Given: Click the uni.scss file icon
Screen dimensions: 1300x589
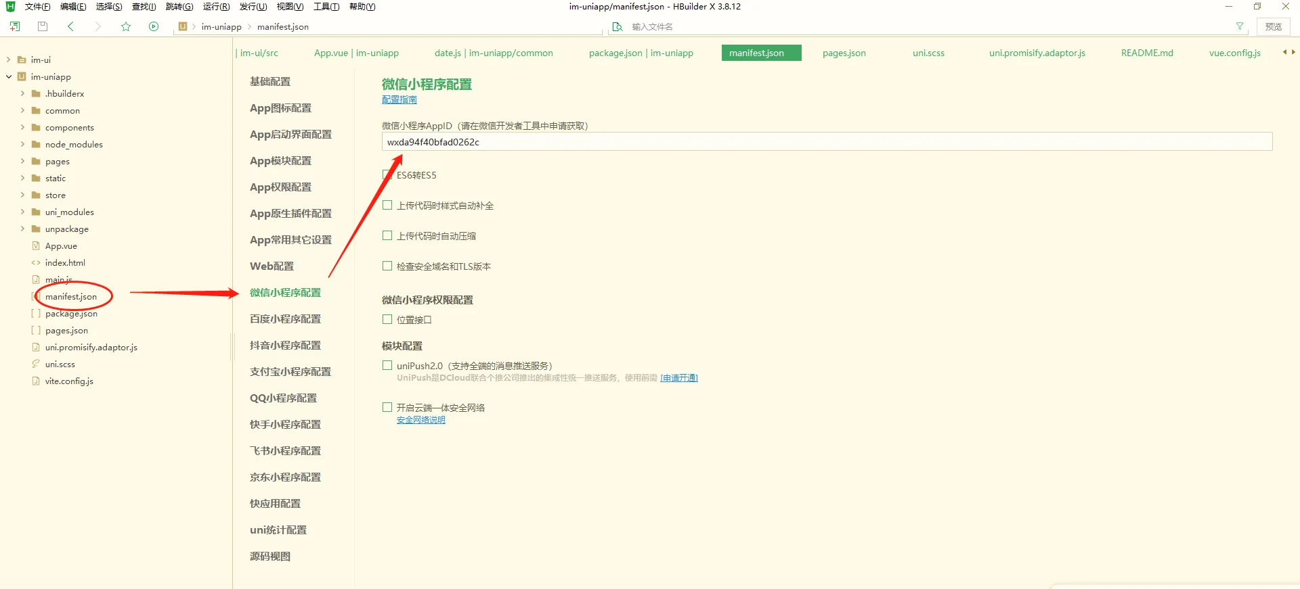Looking at the screenshot, I should tap(36, 364).
